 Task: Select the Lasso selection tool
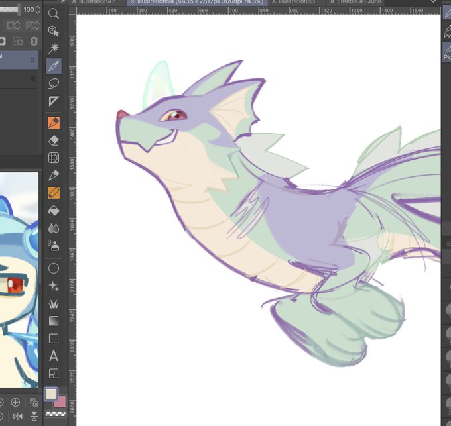click(x=54, y=83)
